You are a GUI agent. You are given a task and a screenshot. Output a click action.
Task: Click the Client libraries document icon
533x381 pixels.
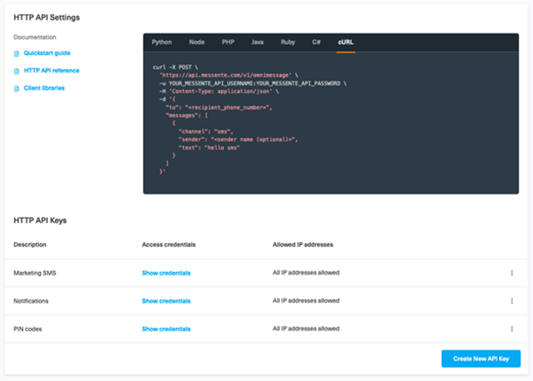[x=17, y=89]
